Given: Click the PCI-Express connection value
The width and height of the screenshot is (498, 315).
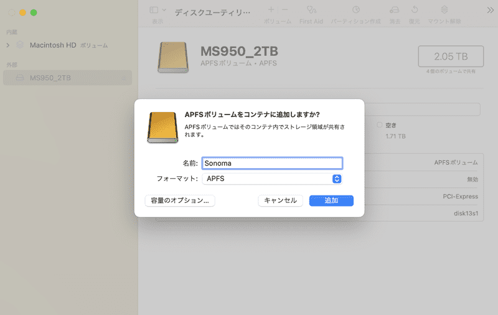Looking at the screenshot, I should [x=460, y=197].
